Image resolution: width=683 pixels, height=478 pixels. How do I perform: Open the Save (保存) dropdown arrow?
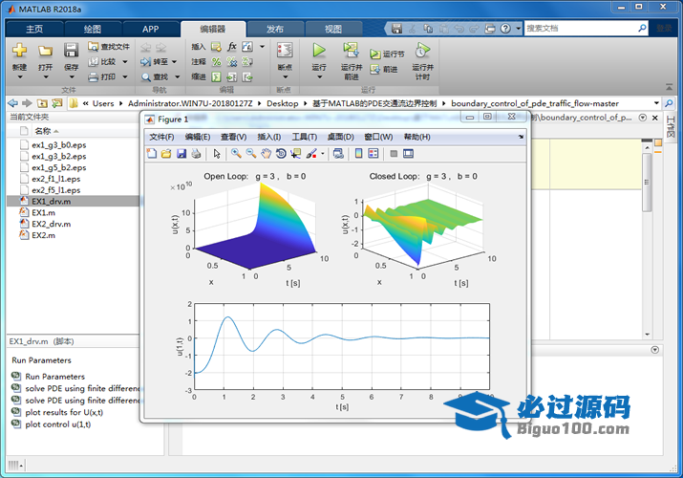(72, 77)
